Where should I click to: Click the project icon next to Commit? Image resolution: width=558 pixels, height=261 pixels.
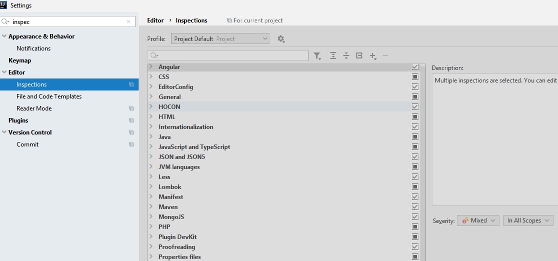(x=131, y=144)
